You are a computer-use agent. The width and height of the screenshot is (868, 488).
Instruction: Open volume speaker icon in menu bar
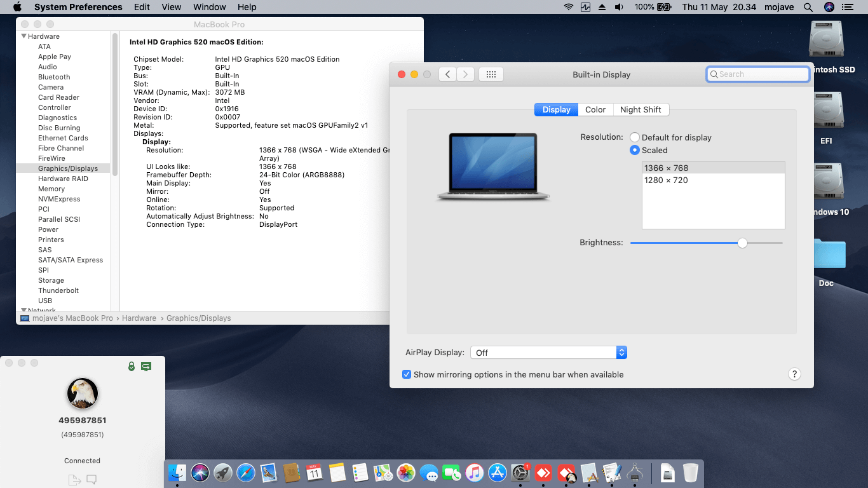pos(619,7)
